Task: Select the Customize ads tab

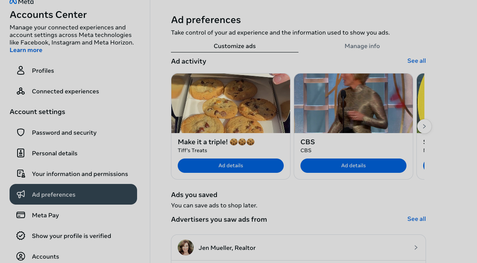Action: [234, 46]
